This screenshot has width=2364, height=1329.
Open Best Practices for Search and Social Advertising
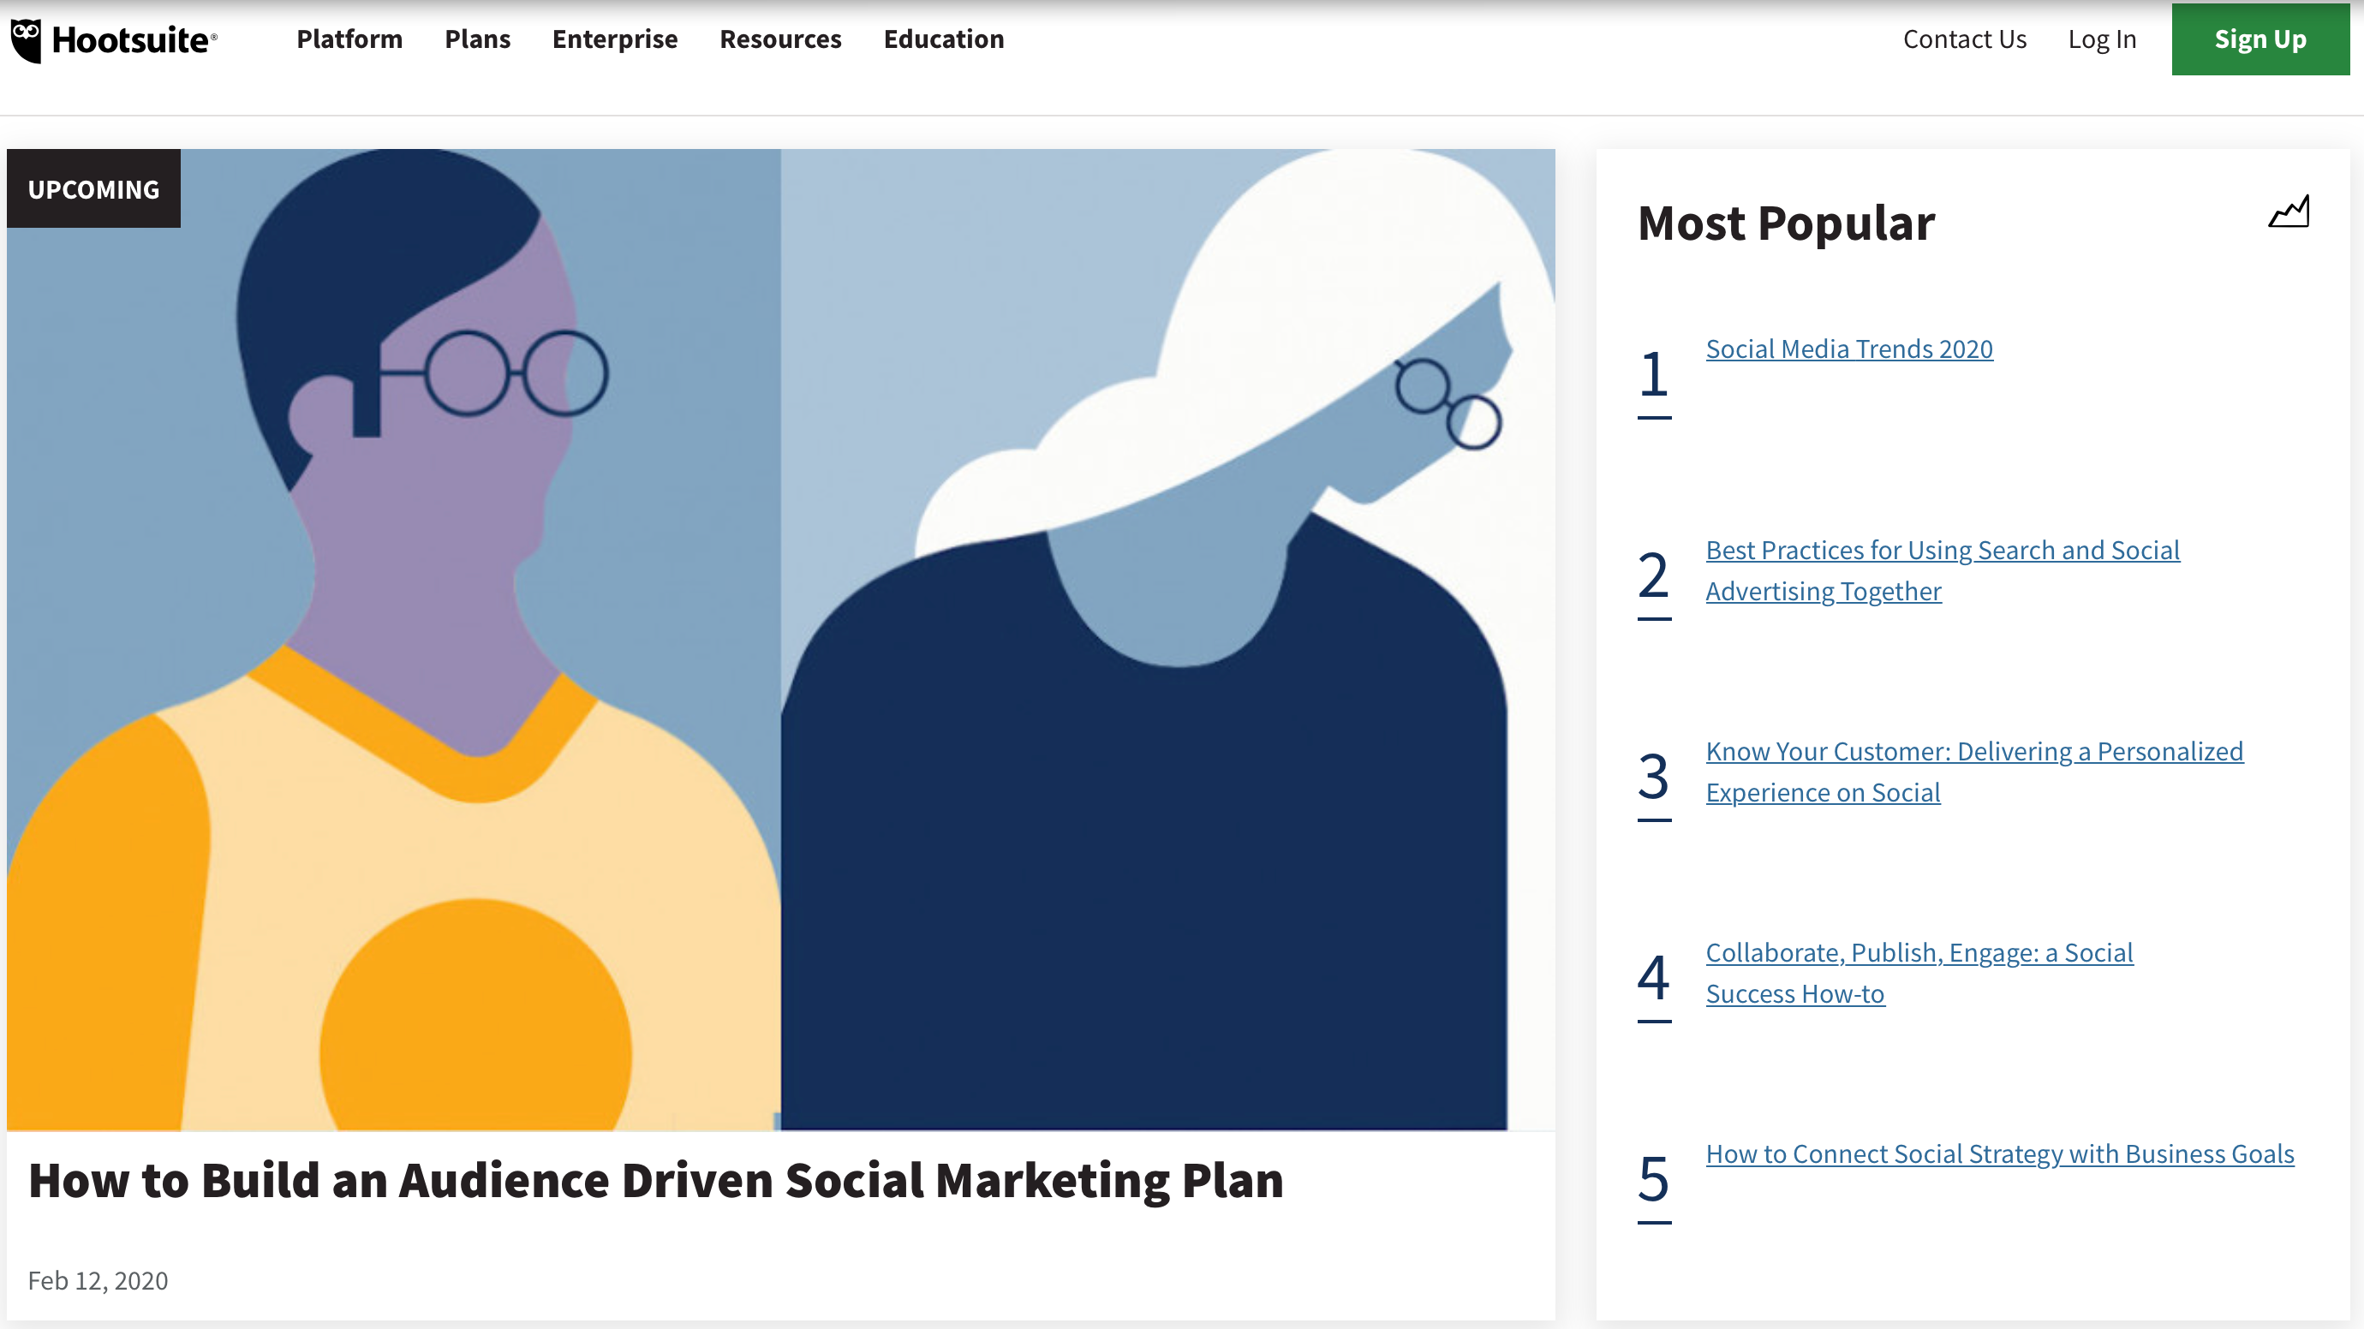pyautogui.click(x=1943, y=570)
